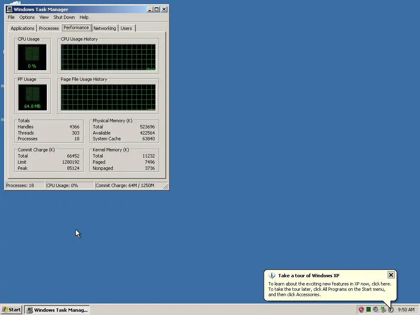Click Physical Memory Available 422564

147,133
